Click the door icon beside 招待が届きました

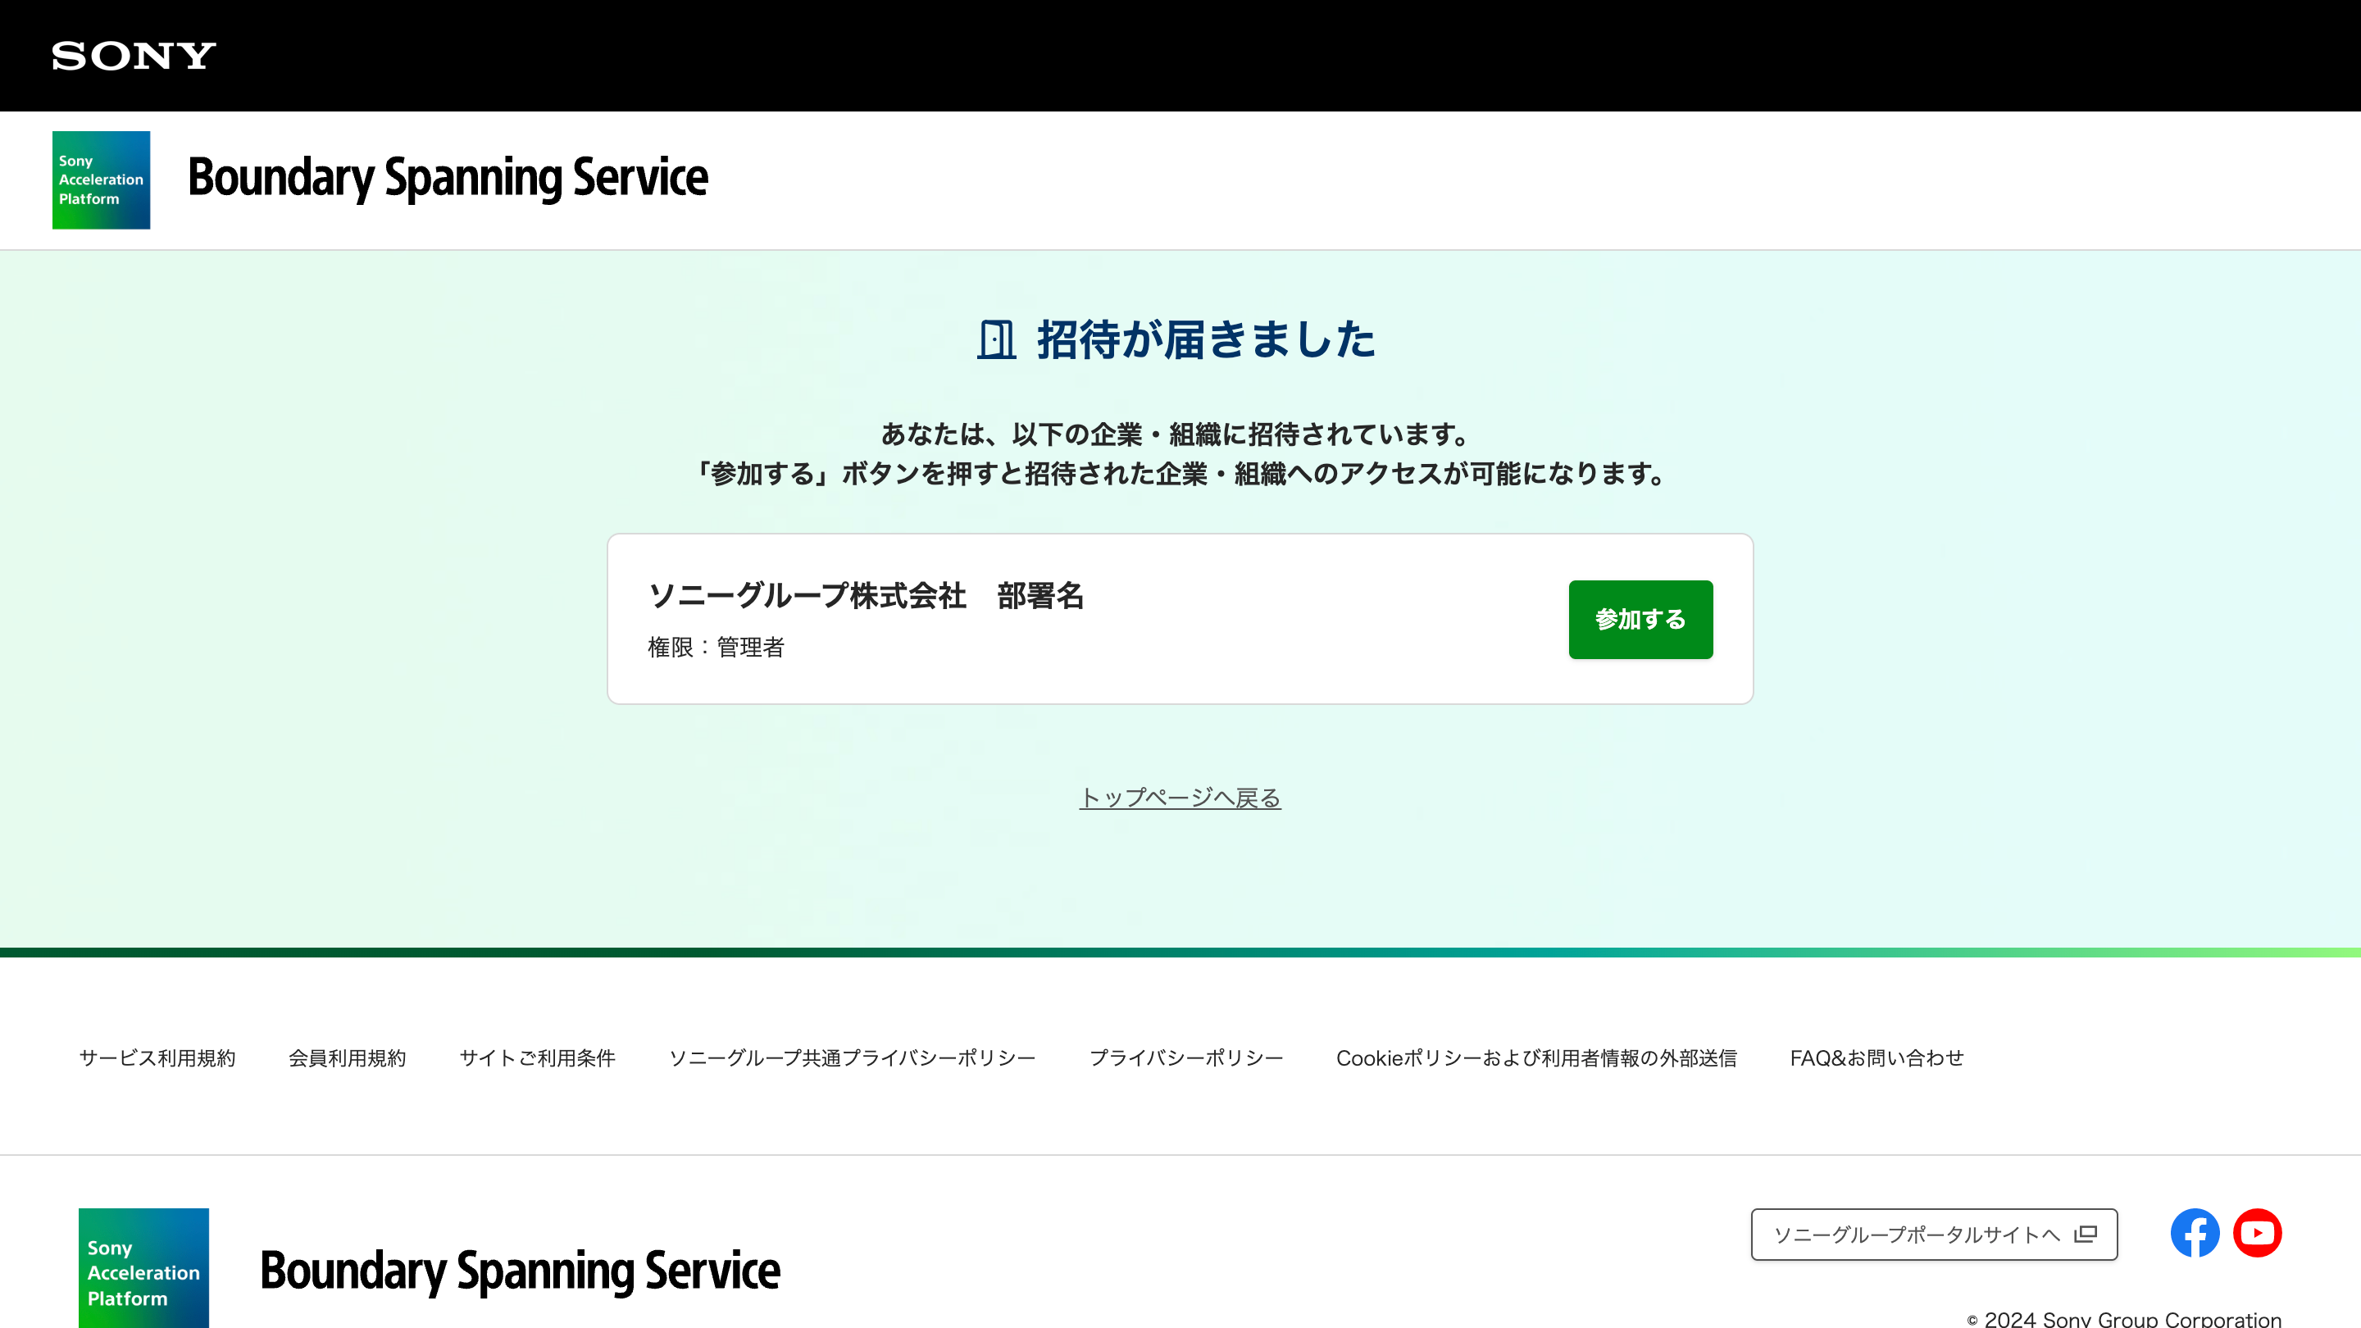click(x=996, y=342)
